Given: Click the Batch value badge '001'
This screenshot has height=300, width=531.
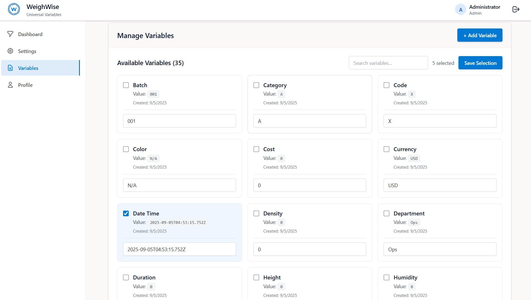Looking at the screenshot, I should [x=153, y=94].
